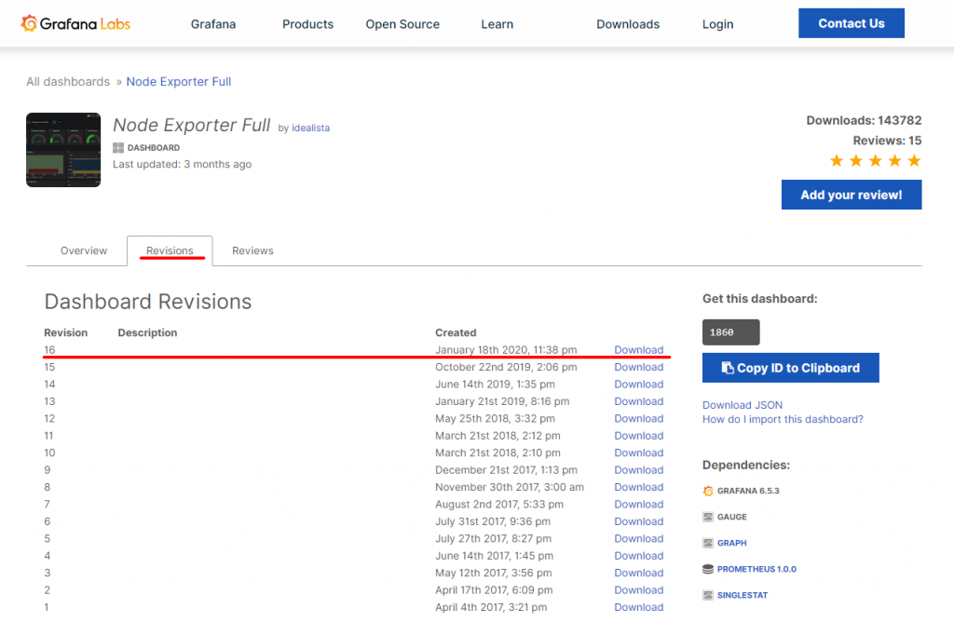Select the dashboard ID 1860 field
Viewport: 954px width, 622px height.
click(730, 332)
